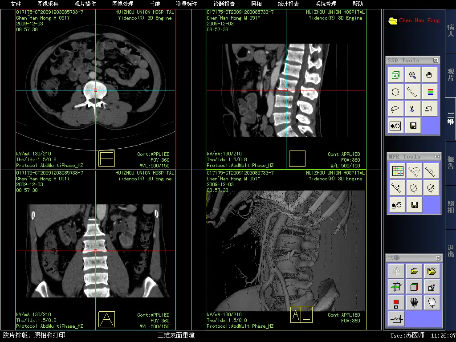Select the sagittal CT view
The image size is (456, 342).
click(x=286, y=89)
